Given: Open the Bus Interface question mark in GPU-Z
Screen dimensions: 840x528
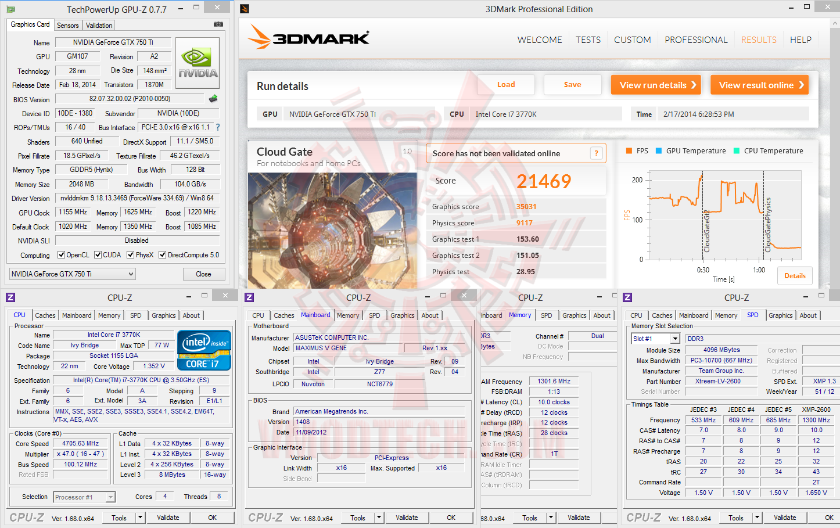Looking at the screenshot, I should pos(218,127).
